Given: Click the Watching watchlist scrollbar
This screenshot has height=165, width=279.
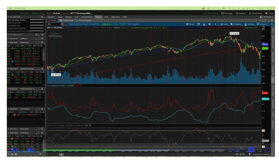Looking at the screenshot, I should (44, 55).
